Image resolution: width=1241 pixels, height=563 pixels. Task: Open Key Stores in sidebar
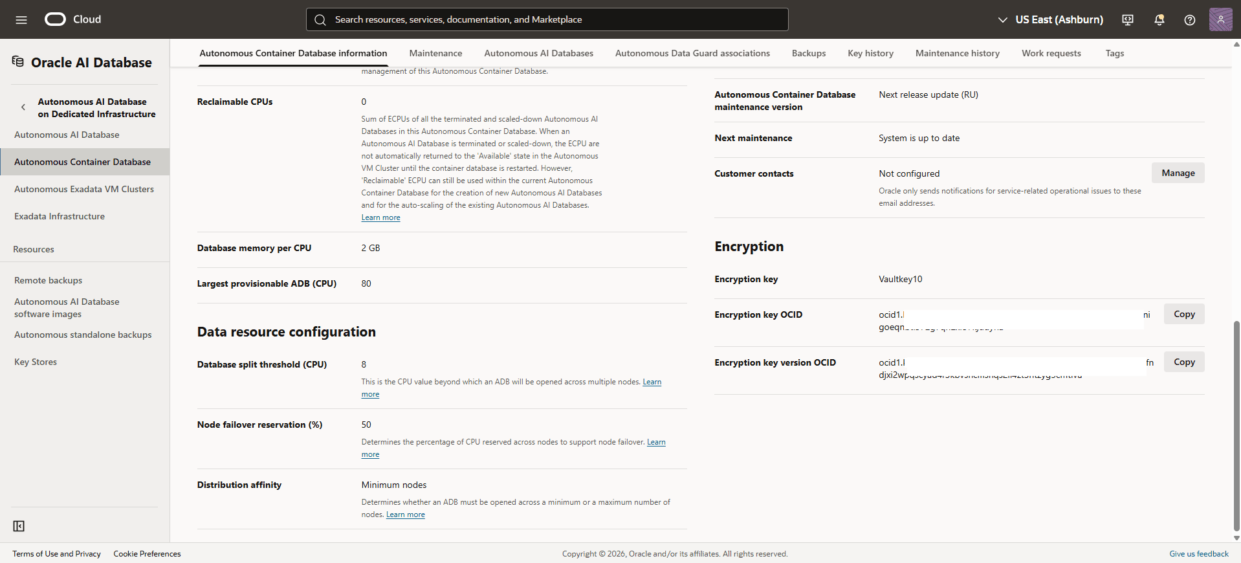tap(36, 362)
